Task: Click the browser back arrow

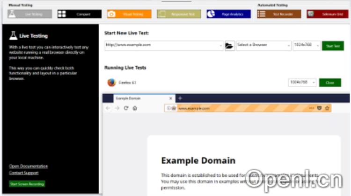Action: point(108,108)
